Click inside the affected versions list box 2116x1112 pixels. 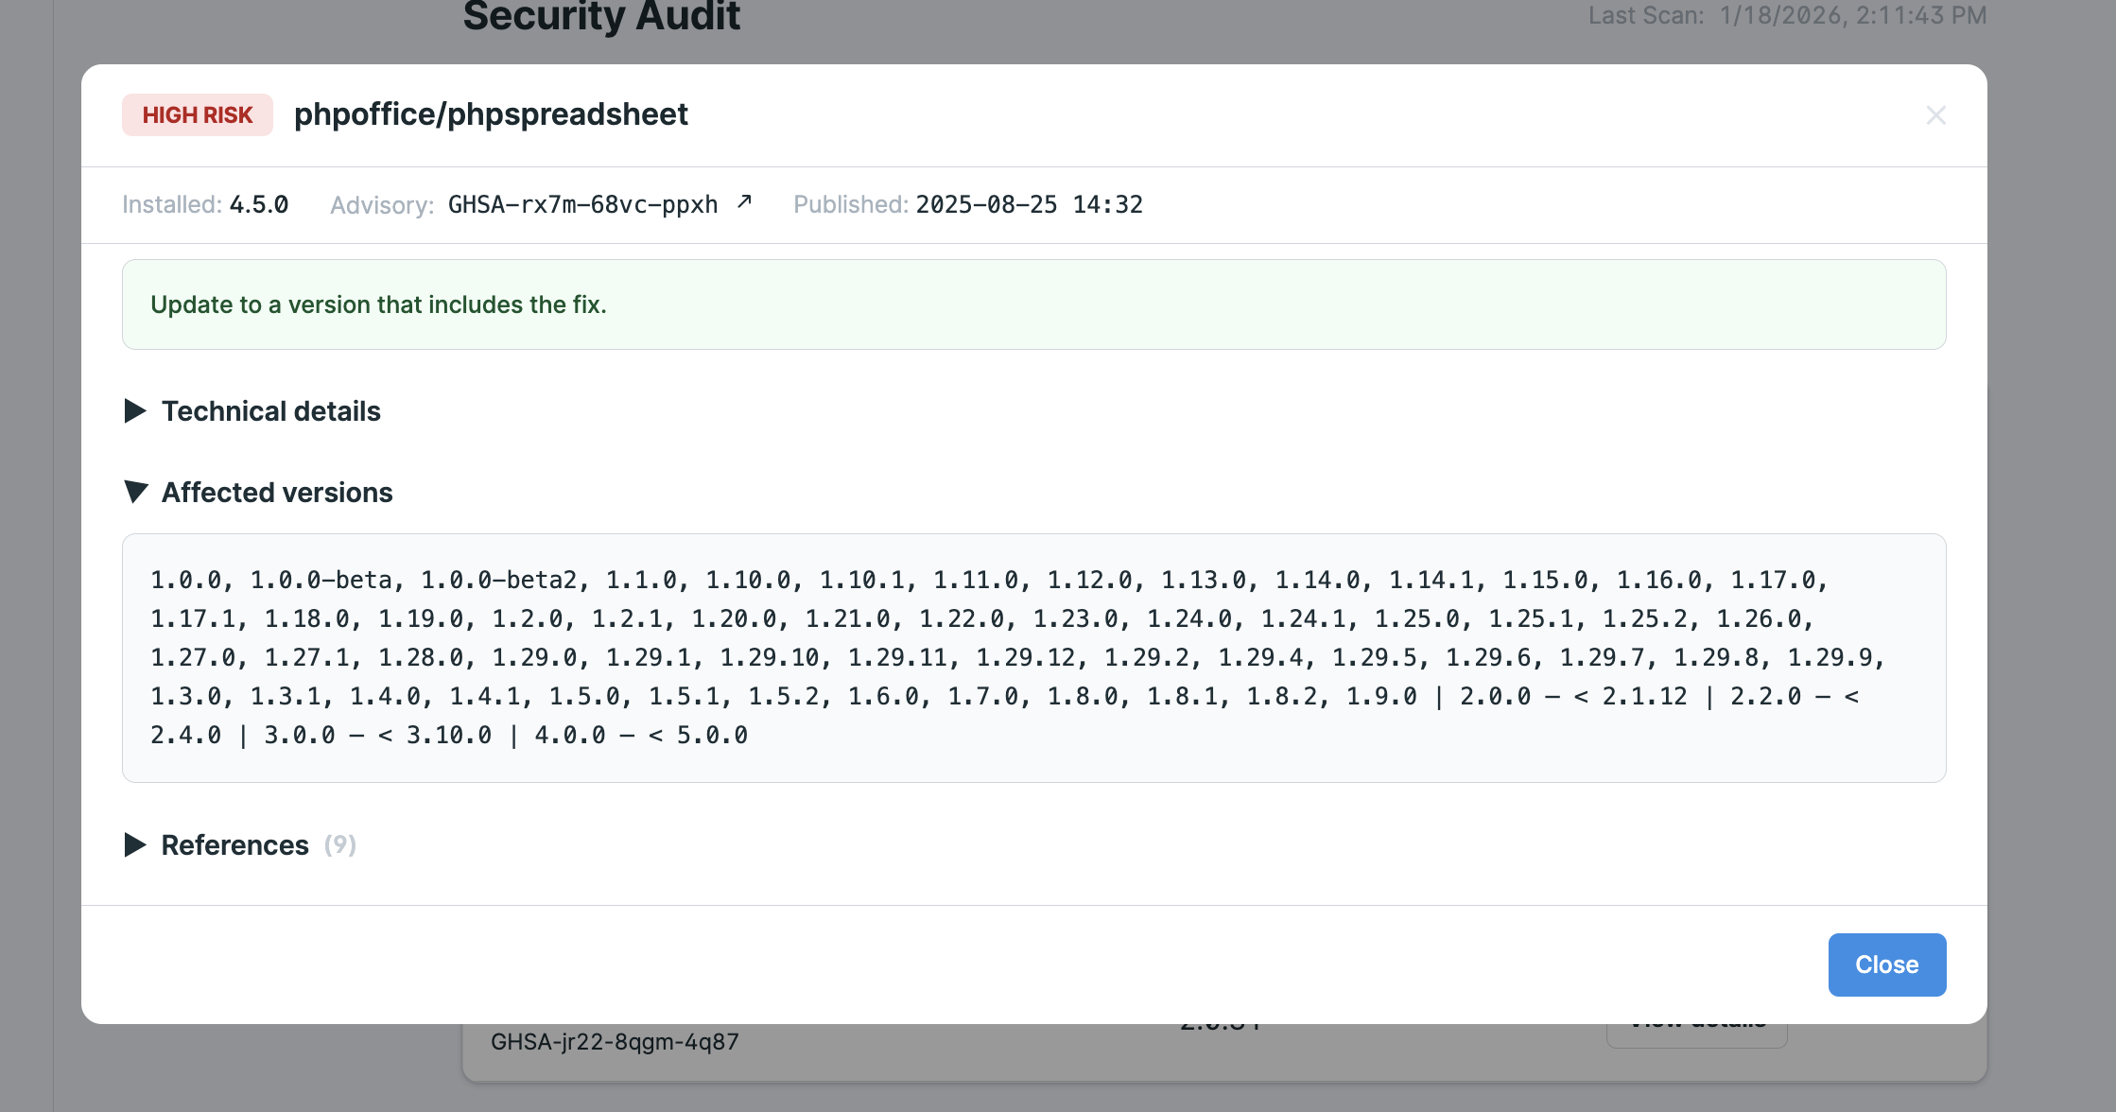(x=1033, y=657)
